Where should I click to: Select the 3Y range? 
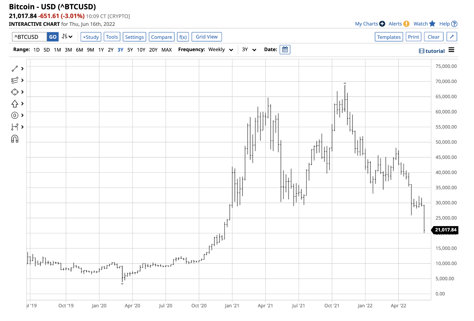click(120, 50)
